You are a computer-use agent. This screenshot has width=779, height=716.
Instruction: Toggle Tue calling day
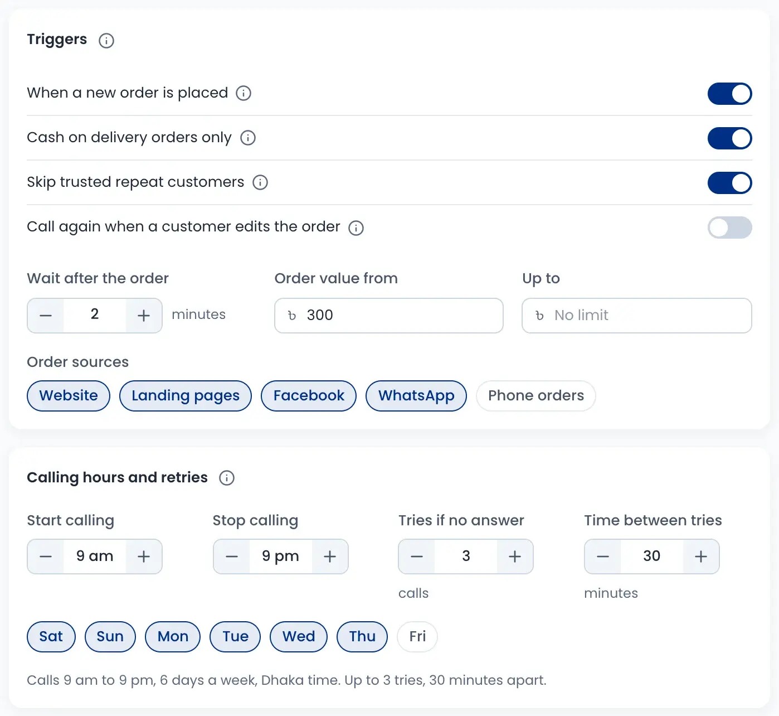(235, 637)
